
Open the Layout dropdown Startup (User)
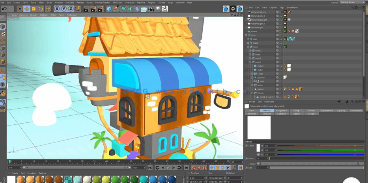pyautogui.click(x=351, y=2)
